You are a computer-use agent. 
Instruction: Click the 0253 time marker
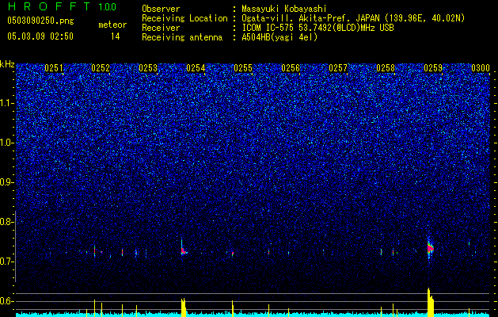click(148, 68)
